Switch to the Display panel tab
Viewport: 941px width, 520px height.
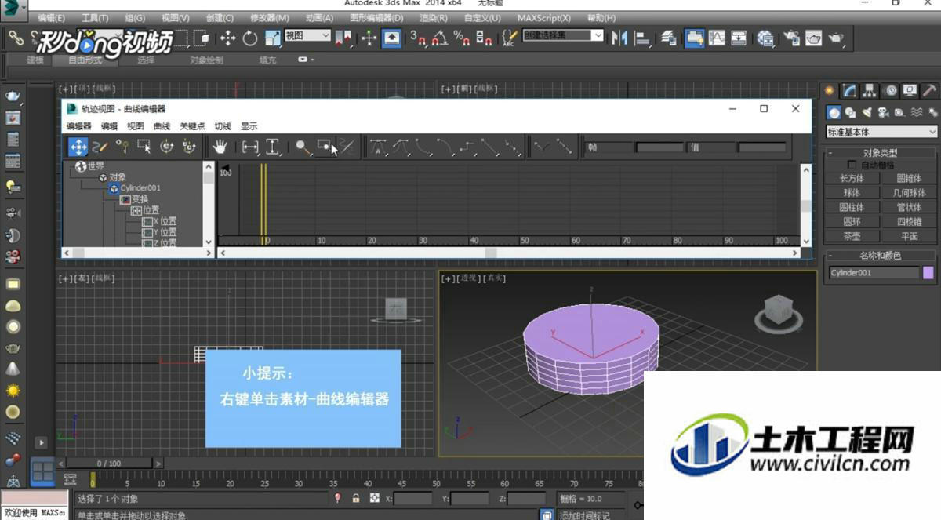tap(910, 91)
